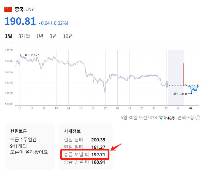The width and height of the screenshot is (205, 172).
Task: Click the China flag icon
Action: pyautogui.click(x=8, y=9)
